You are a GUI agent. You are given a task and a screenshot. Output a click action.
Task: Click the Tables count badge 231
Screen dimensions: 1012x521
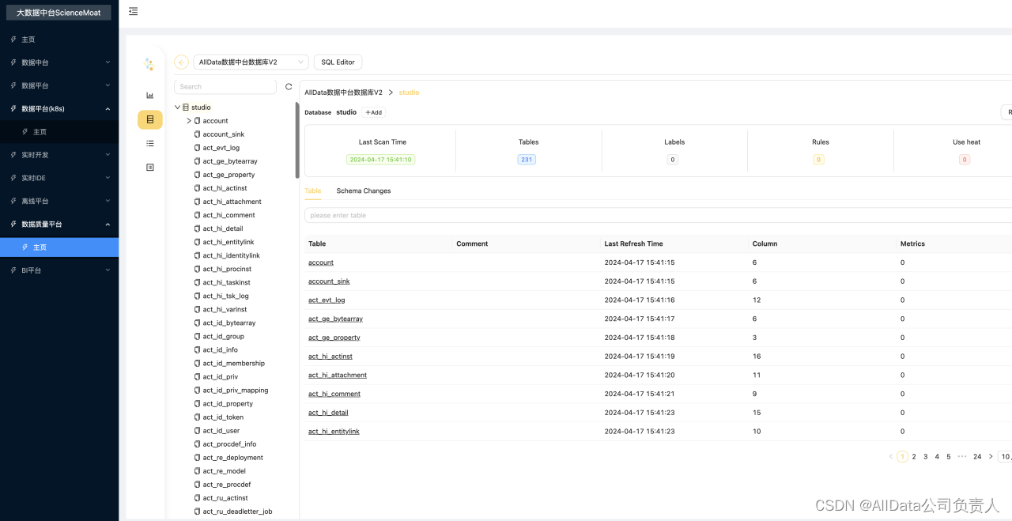point(527,160)
